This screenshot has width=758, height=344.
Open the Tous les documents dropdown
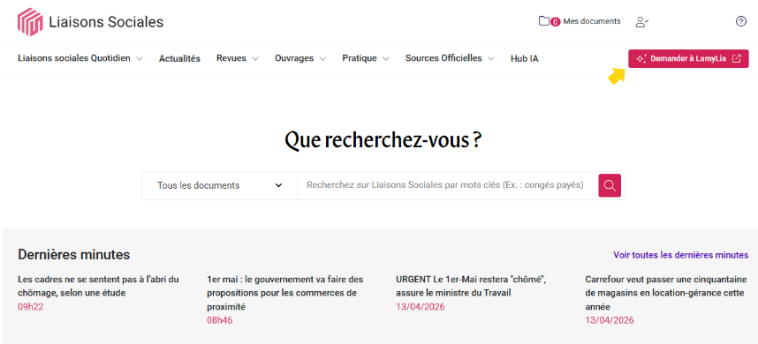[219, 185]
